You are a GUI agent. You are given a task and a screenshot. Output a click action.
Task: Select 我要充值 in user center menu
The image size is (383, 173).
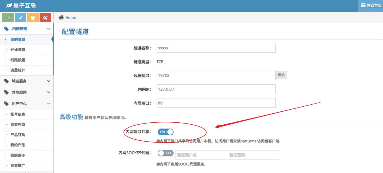18,124
